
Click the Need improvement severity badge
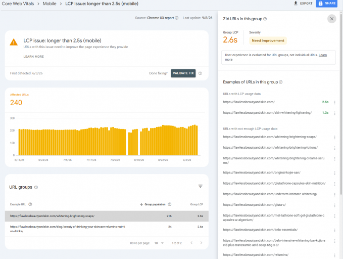268,40
